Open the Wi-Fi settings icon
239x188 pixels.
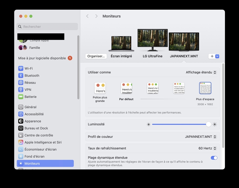tap(21, 68)
